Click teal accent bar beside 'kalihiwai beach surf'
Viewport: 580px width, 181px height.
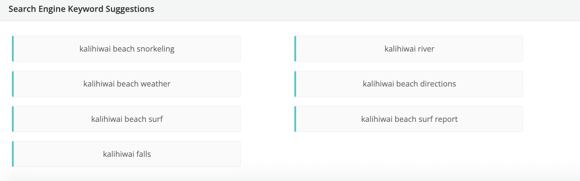(13, 119)
